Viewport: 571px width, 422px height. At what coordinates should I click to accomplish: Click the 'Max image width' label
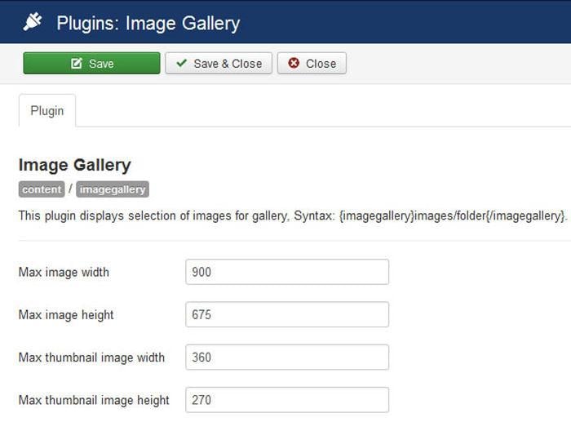[x=64, y=272]
